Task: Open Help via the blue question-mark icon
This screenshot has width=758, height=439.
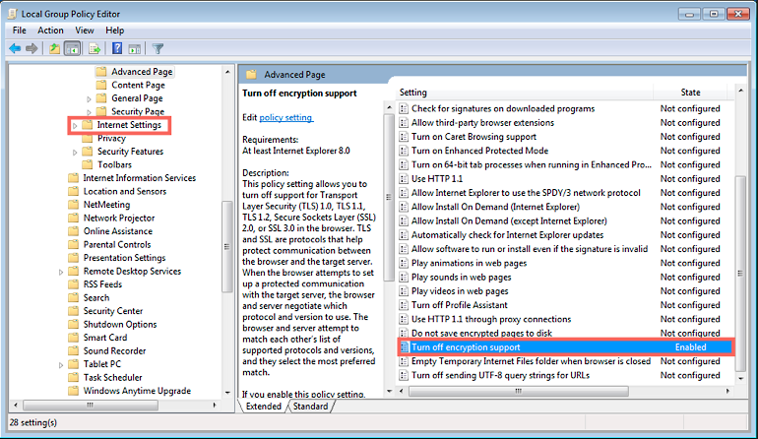Action: (x=117, y=48)
